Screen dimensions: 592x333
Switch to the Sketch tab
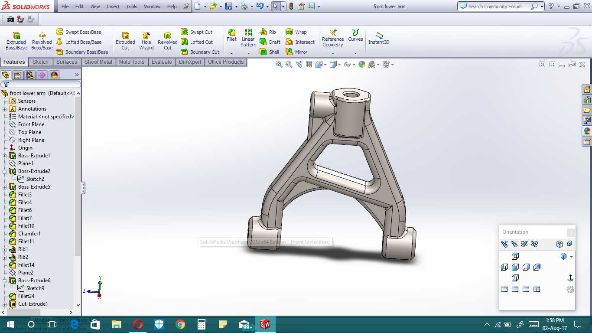(x=40, y=62)
